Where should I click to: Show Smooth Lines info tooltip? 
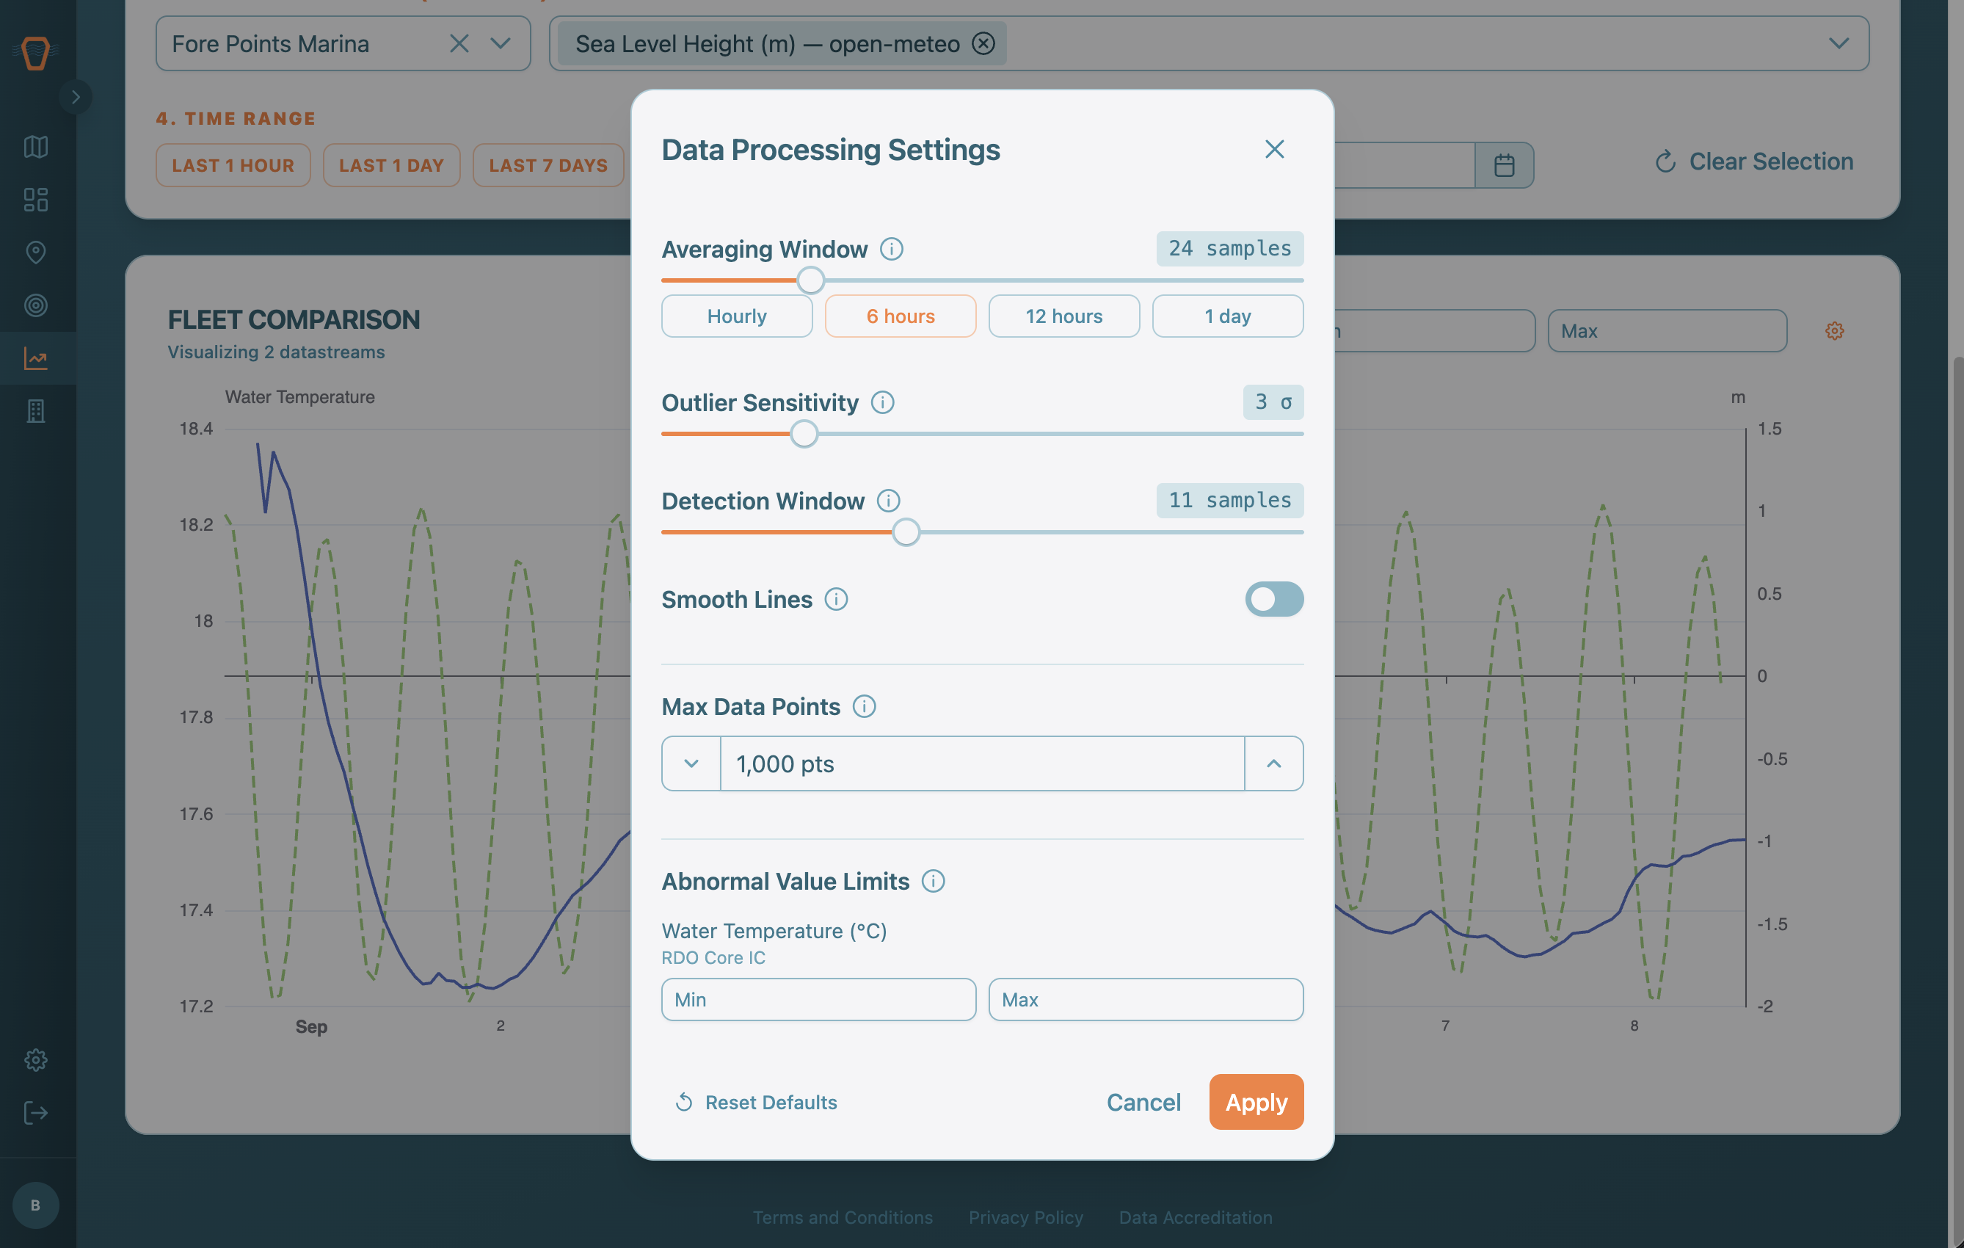click(x=836, y=600)
